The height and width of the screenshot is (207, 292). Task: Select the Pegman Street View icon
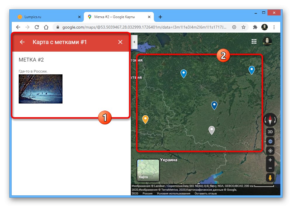270,177
